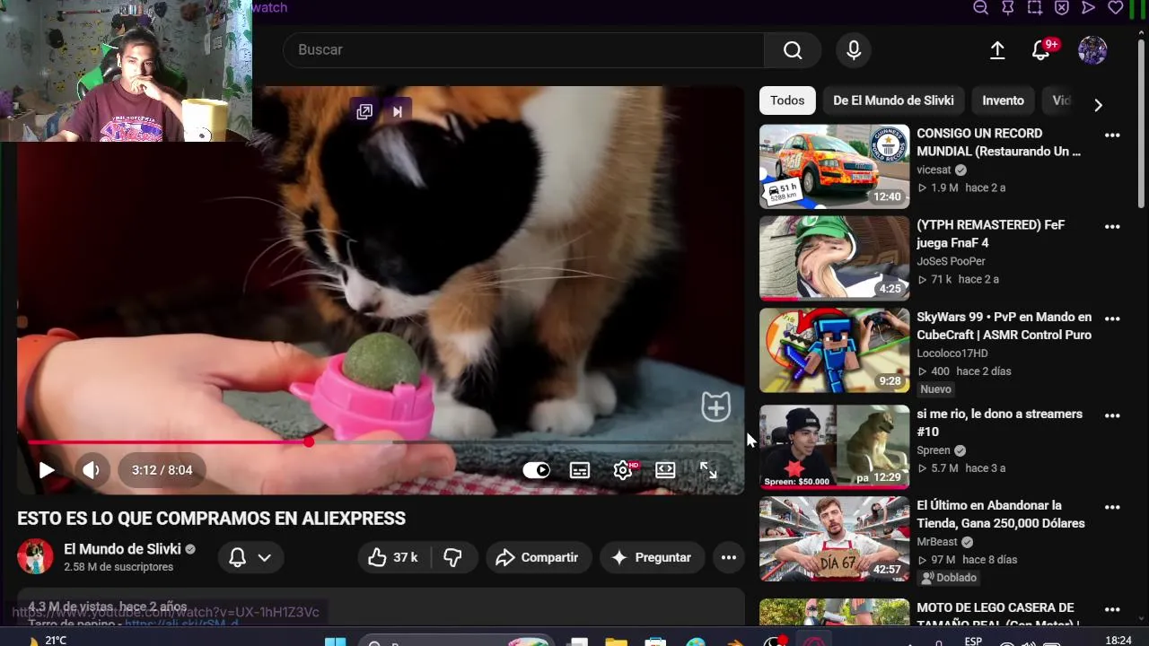1149x646 pixels.
Task: Like the video with 37 k
Action: click(x=393, y=557)
